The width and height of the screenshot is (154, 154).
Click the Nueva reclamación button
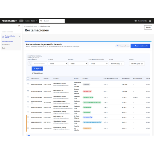140,46
